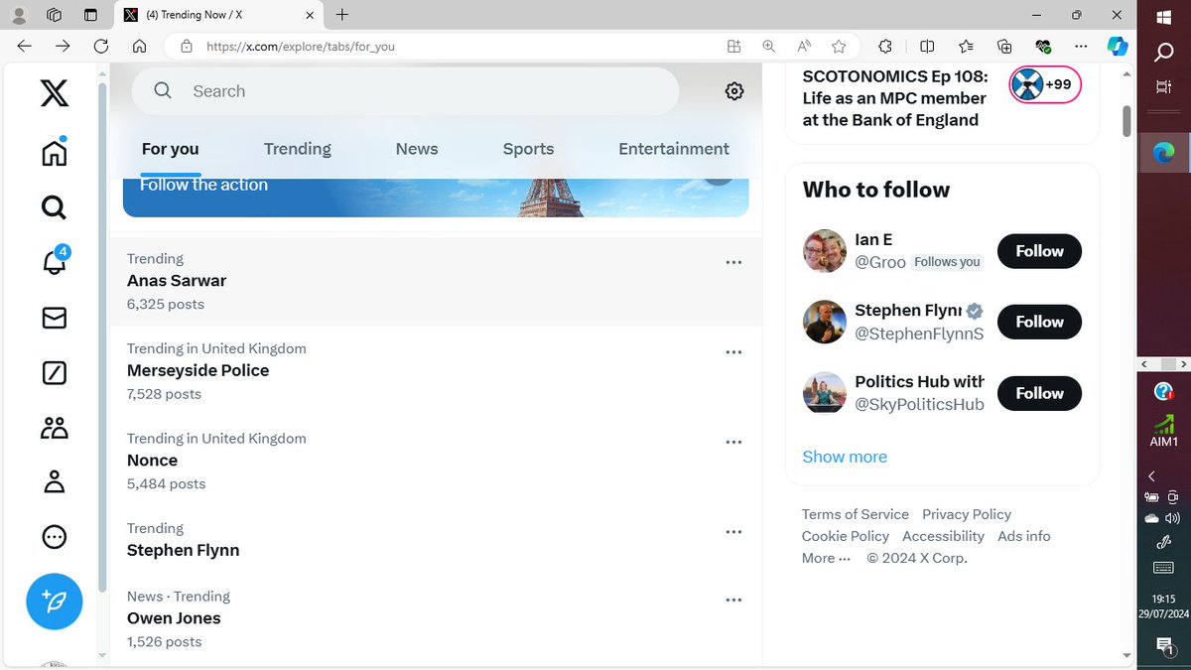Close the Trending Now / X tab
This screenshot has width=1191, height=670.
pyautogui.click(x=310, y=15)
